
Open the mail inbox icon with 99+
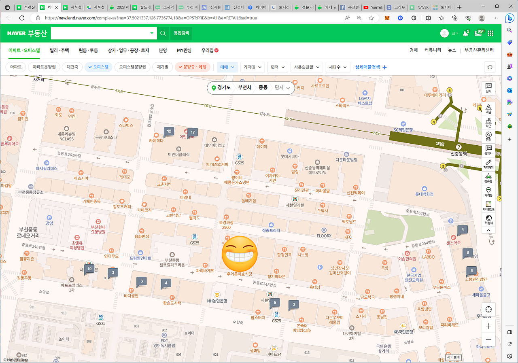click(479, 33)
